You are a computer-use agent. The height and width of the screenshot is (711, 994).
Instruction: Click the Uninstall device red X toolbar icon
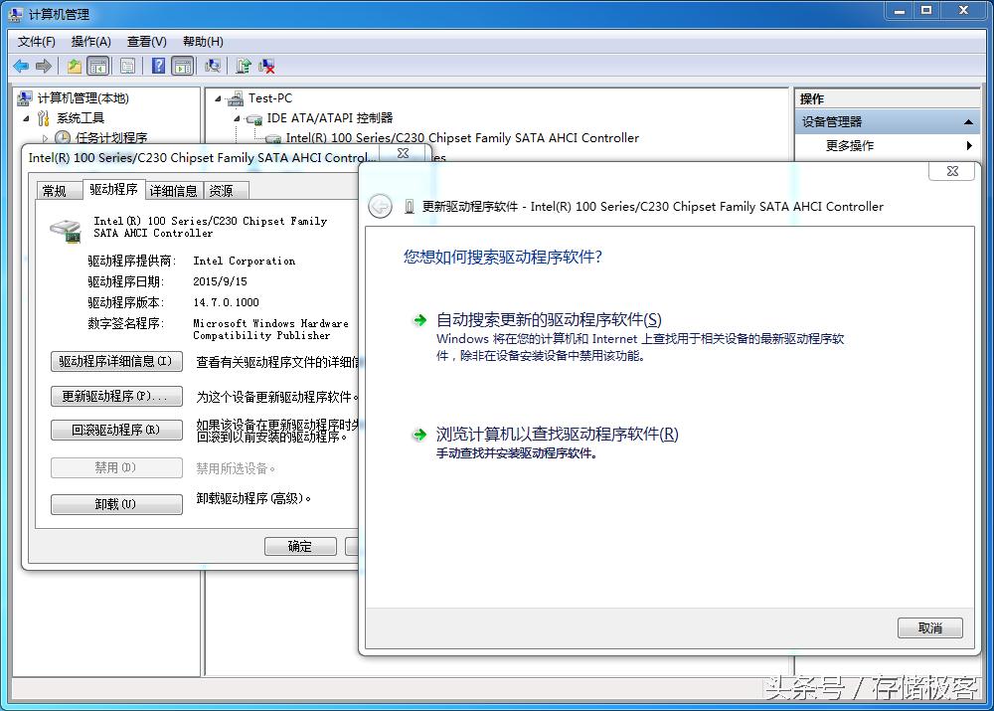pos(266,65)
